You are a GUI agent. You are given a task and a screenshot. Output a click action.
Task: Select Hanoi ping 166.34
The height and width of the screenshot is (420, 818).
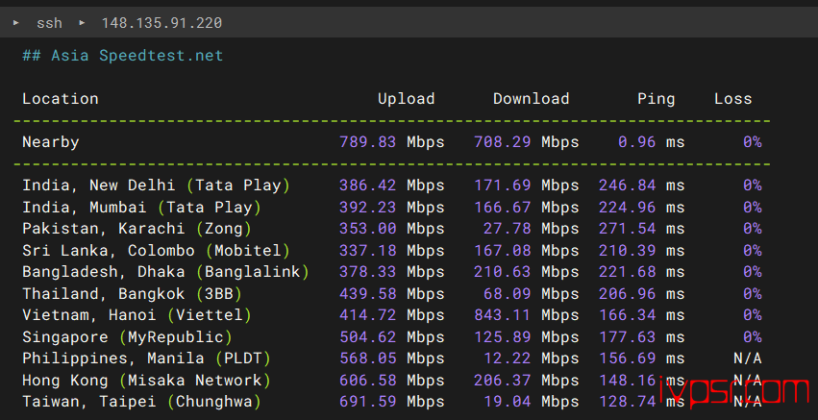click(x=627, y=315)
